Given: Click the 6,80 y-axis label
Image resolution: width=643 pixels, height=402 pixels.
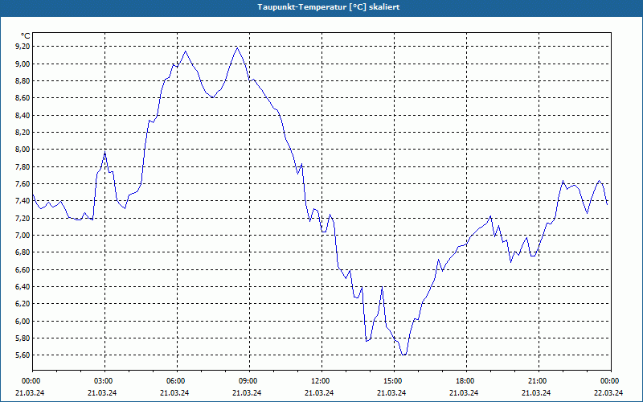Looking at the screenshot, I should (23, 252).
